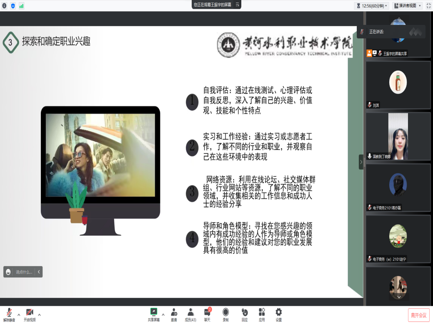
Task: Expand microphone options arrow beside 解除静音
Action: pyautogui.click(x=19, y=314)
